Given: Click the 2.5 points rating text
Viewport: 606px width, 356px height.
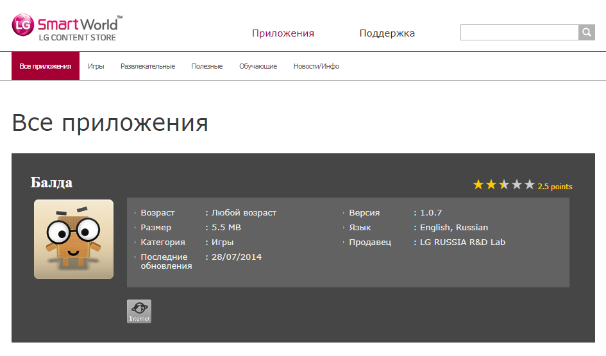Looking at the screenshot, I should 555,186.
